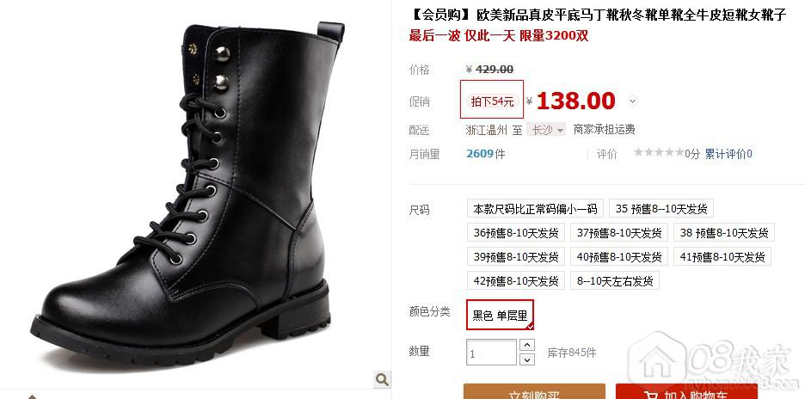Screen dimensions: 805x399
Task: Pick size 40预售8-10天发货
Action: pos(619,256)
